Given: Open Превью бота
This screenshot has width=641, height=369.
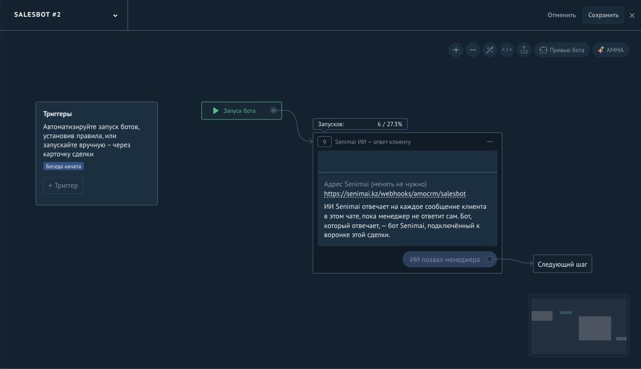Looking at the screenshot, I should pos(562,50).
